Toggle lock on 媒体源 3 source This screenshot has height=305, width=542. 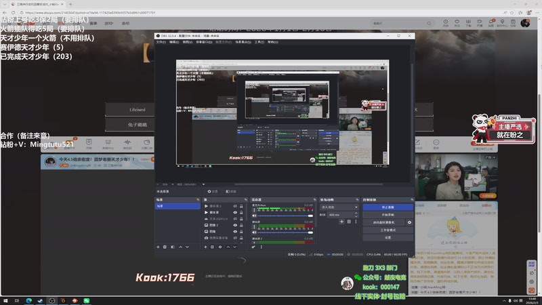pos(241,206)
